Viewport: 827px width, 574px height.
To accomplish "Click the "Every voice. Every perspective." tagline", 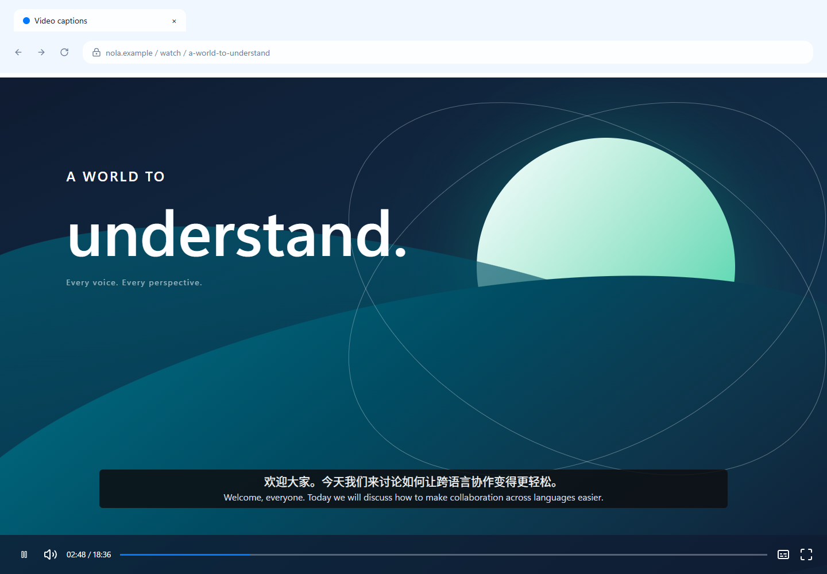I will click(x=134, y=282).
